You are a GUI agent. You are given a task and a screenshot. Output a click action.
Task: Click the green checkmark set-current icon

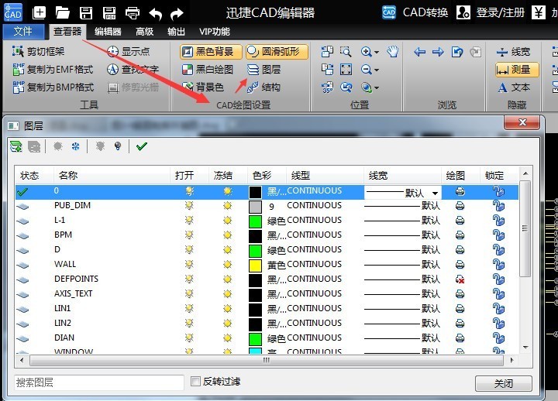(x=141, y=146)
